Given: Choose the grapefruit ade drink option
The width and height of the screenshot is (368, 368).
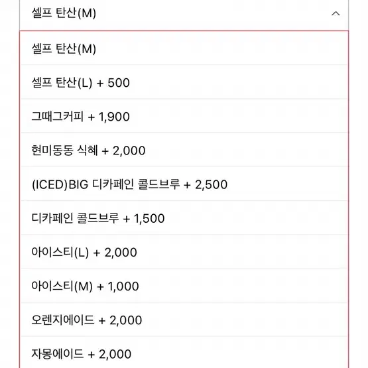Looking at the screenshot, I should 184,353.
